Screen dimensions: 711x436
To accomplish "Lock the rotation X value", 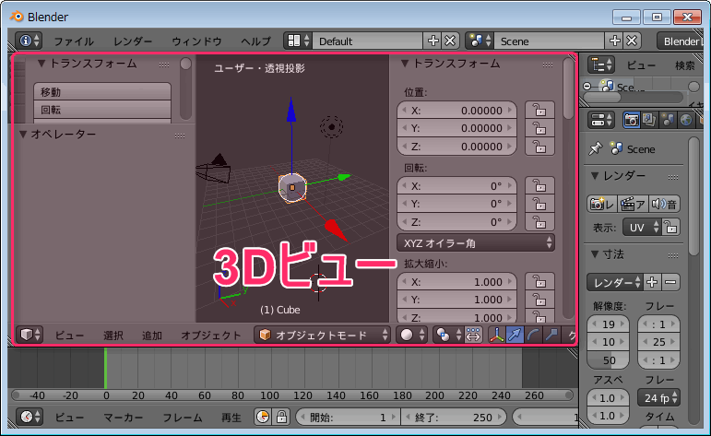I will tap(539, 186).
